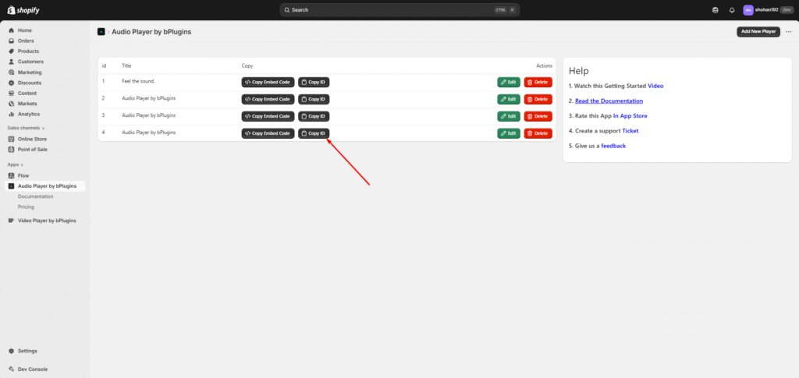The image size is (799, 378).
Task: Click the shohan192 account avatar
Action: tap(748, 10)
